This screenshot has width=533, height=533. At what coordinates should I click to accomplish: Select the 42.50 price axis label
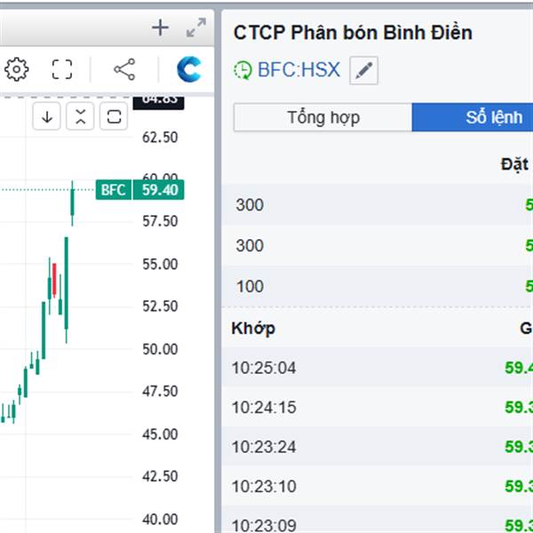tap(160, 476)
